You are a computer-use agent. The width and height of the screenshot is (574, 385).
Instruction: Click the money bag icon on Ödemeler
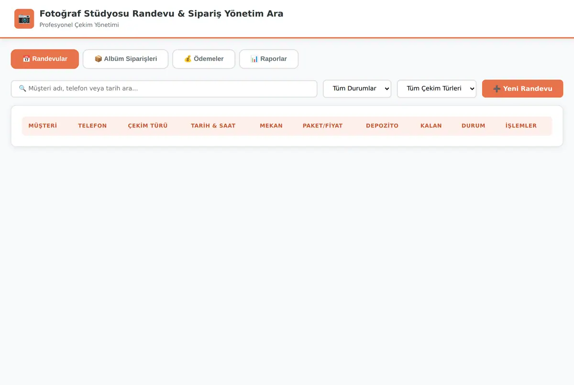pyautogui.click(x=188, y=59)
